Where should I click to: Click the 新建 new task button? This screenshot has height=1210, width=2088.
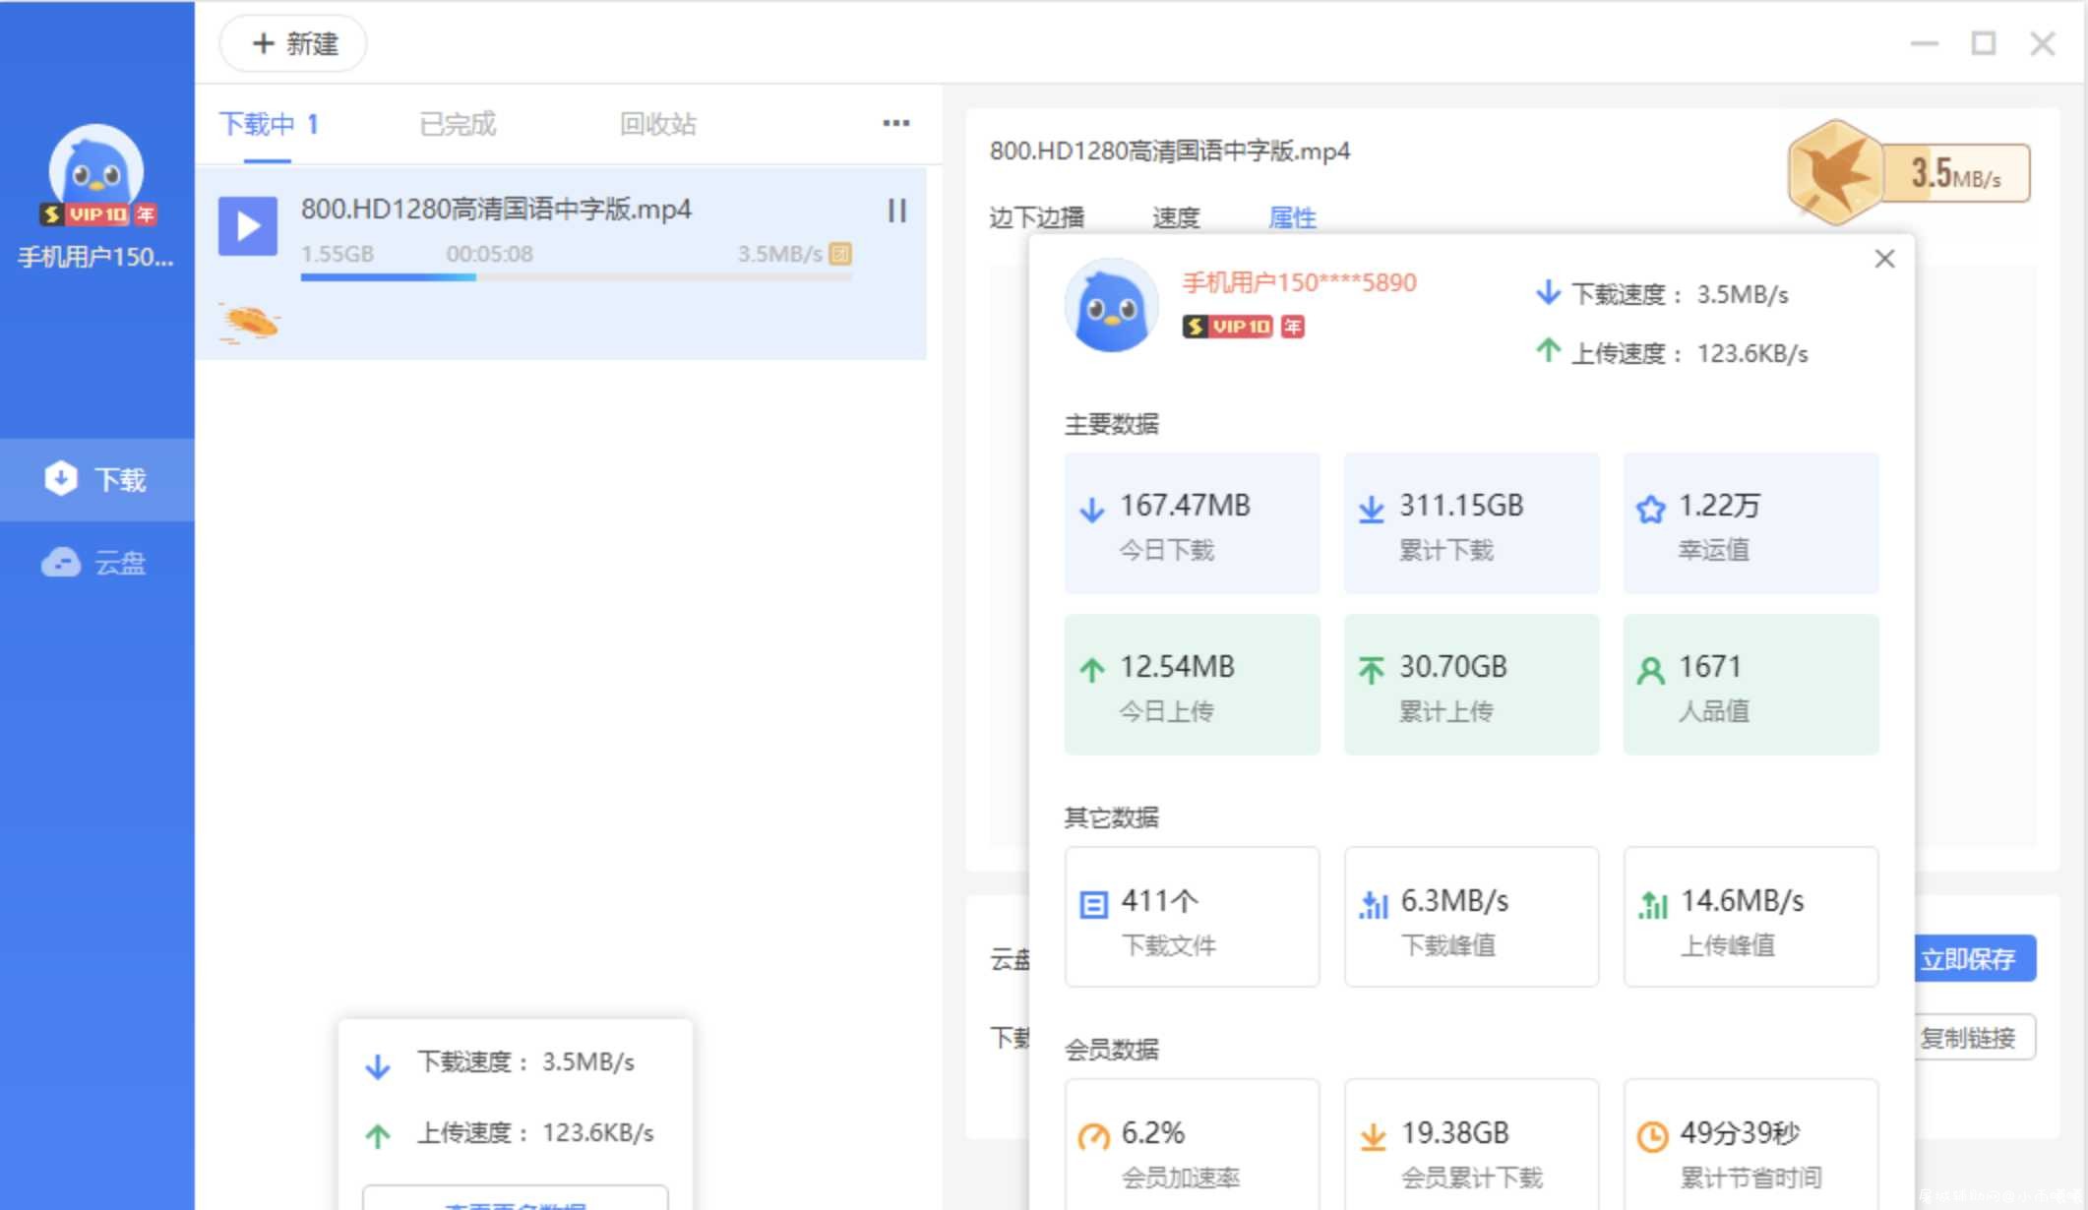pyautogui.click(x=293, y=43)
